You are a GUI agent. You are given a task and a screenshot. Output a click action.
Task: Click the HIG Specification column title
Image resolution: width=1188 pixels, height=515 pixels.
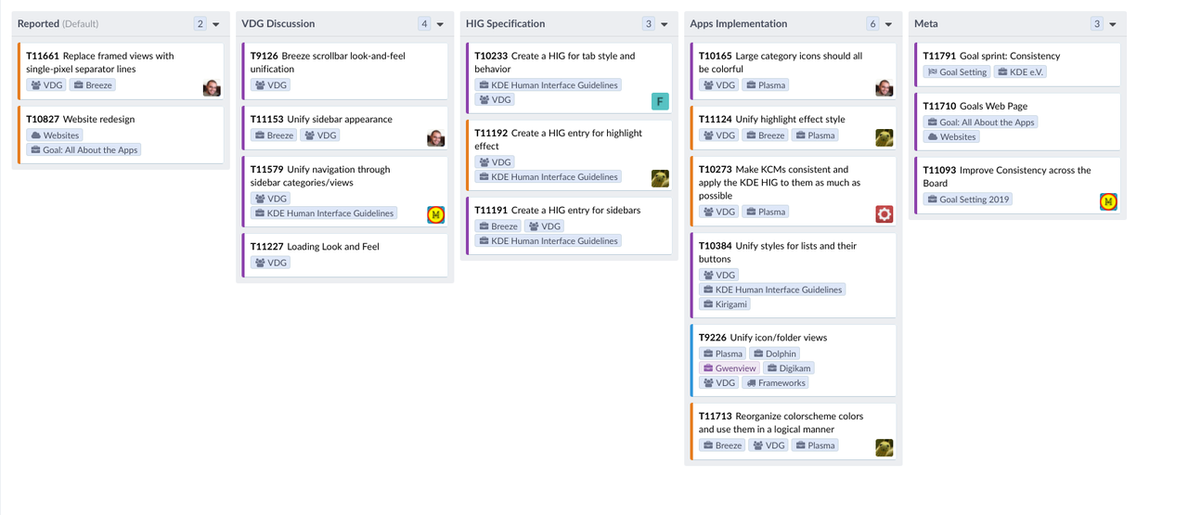click(506, 24)
